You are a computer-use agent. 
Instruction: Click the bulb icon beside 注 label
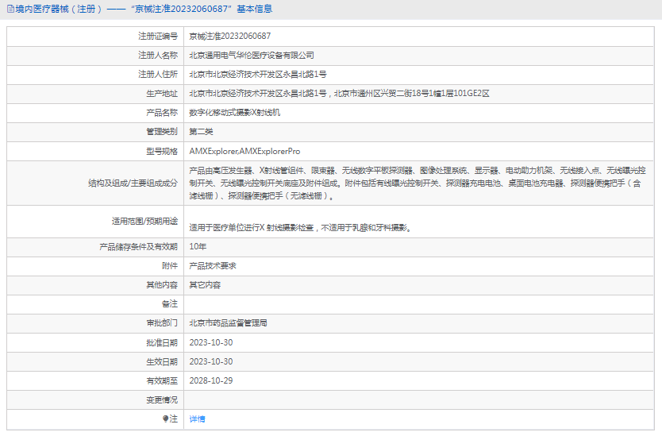coord(165,419)
